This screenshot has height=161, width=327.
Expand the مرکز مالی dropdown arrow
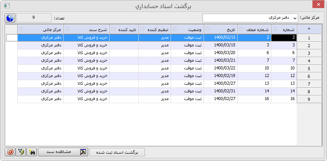tap(295, 18)
